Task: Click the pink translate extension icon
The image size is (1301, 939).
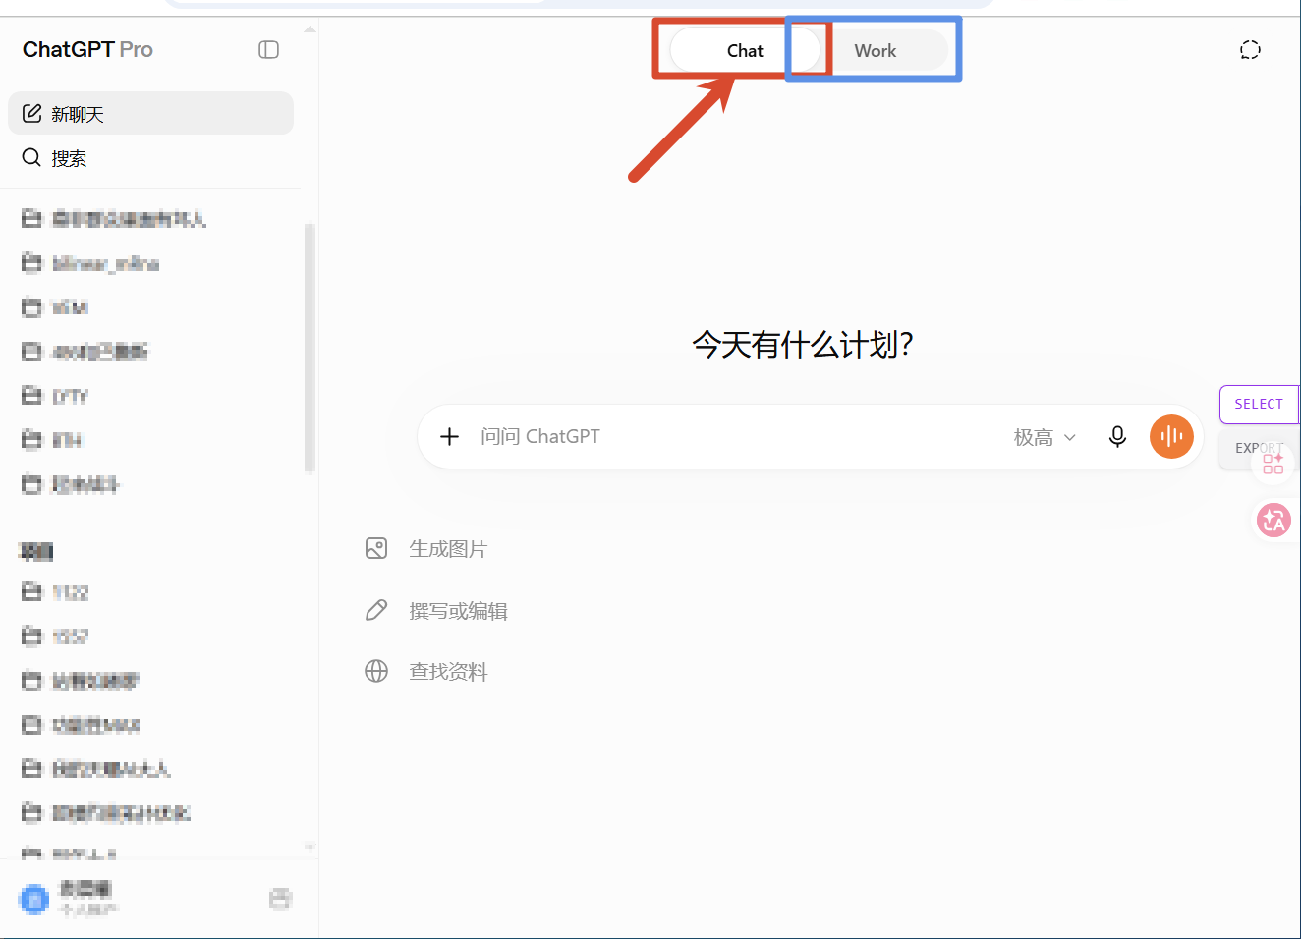Action: click(1273, 520)
